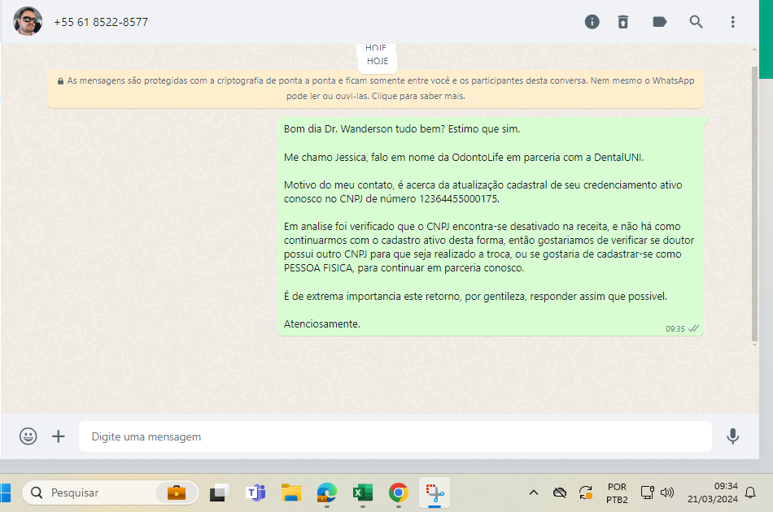Open the three-dot chat menu
The width and height of the screenshot is (773, 512).
(x=732, y=22)
